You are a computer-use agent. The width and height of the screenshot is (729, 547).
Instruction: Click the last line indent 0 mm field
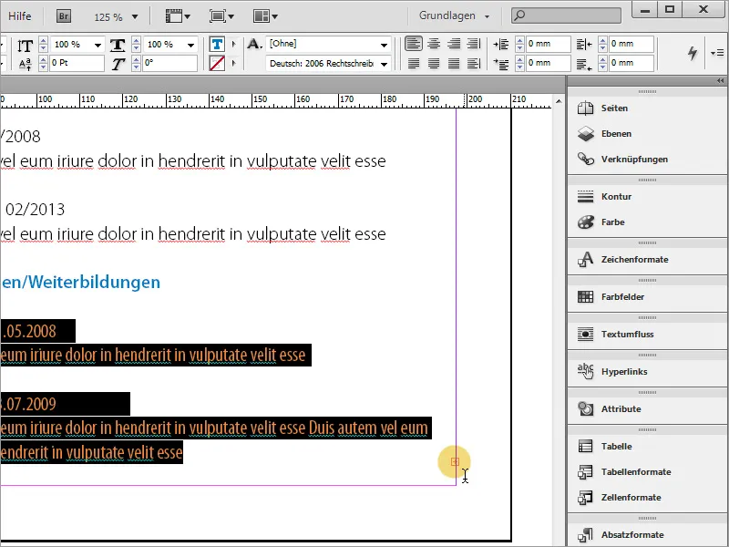pos(631,63)
